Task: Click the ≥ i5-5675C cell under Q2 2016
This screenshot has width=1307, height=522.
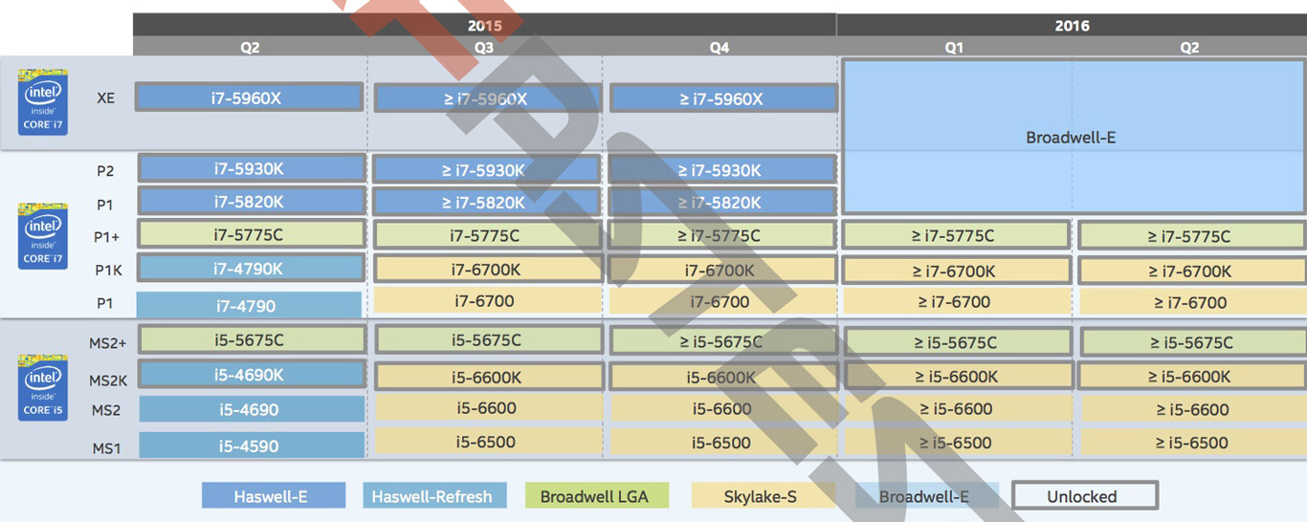Action: coord(1193,341)
